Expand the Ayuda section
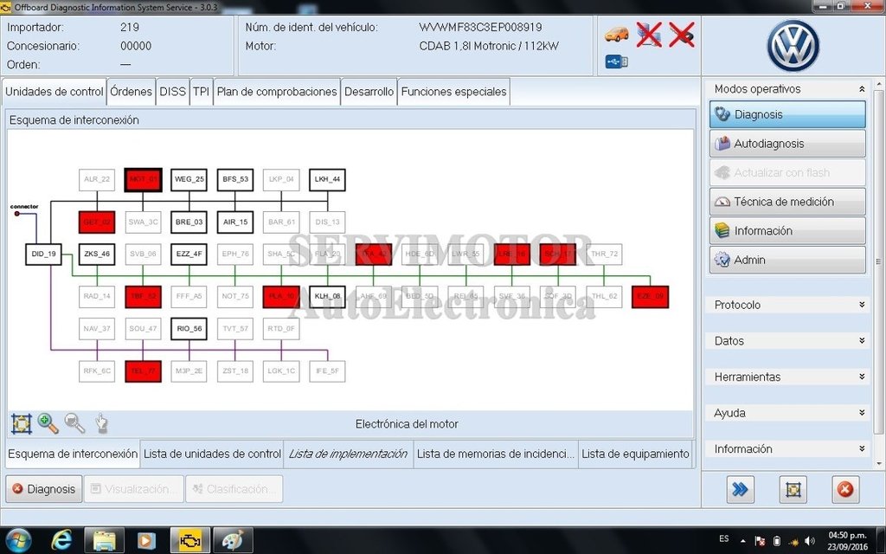The height and width of the screenshot is (554, 886). click(861, 413)
